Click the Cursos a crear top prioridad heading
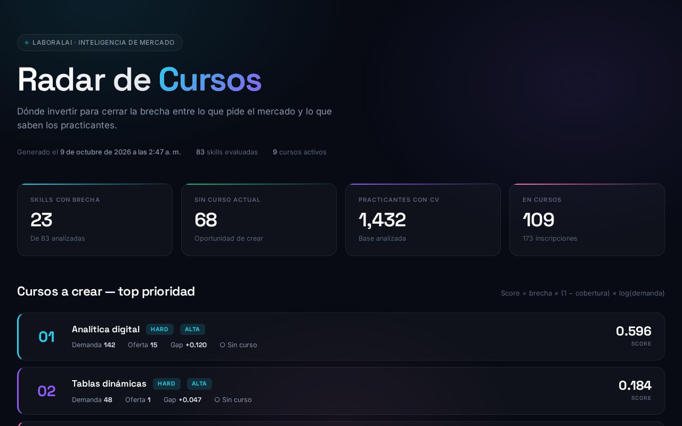 106,291
